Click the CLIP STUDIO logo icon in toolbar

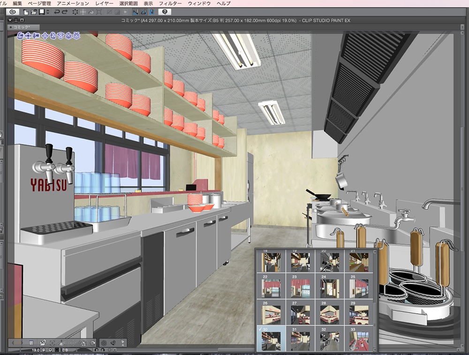[x=12, y=13]
